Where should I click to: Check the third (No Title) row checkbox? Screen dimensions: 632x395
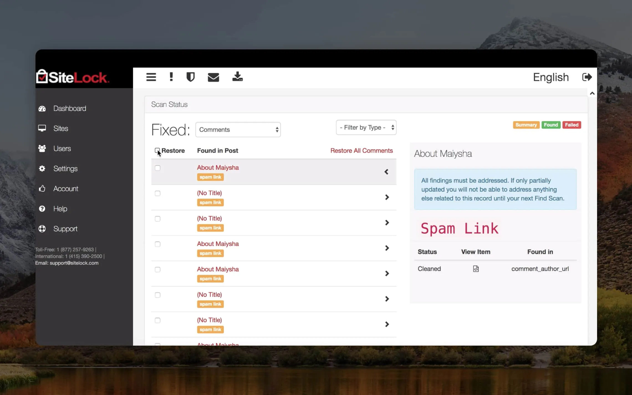tap(157, 295)
